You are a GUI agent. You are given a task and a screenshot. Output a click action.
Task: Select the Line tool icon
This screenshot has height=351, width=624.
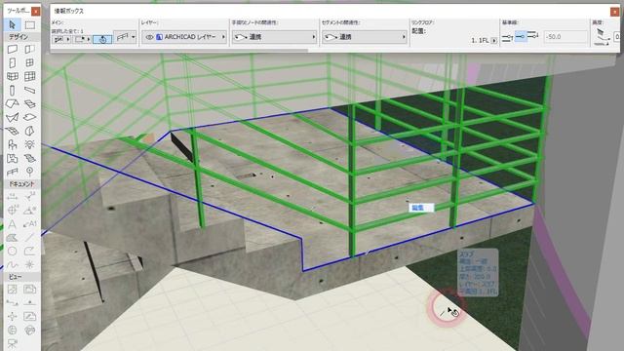point(30,238)
